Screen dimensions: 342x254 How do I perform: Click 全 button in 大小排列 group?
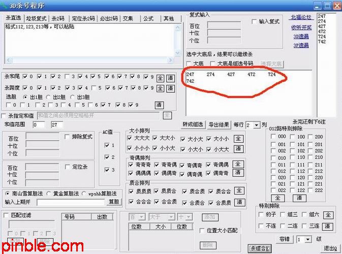(x=238, y=139)
